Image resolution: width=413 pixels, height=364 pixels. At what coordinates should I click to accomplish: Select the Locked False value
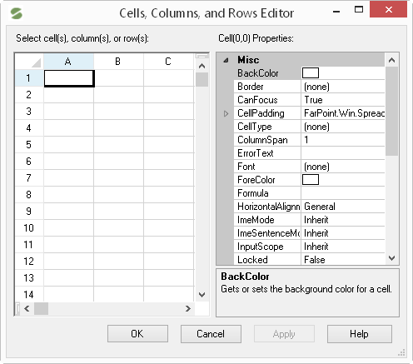point(343,260)
